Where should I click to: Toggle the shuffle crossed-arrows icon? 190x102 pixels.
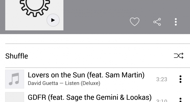click(179, 56)
